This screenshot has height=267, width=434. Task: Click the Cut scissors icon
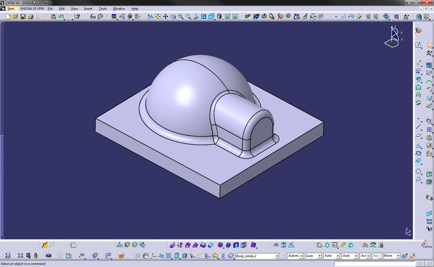(x=38, y=16)
